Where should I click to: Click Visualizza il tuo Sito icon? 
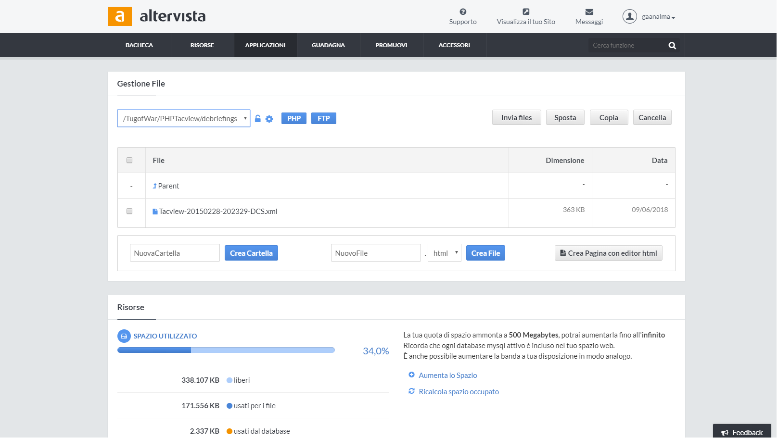click(526, 12)
